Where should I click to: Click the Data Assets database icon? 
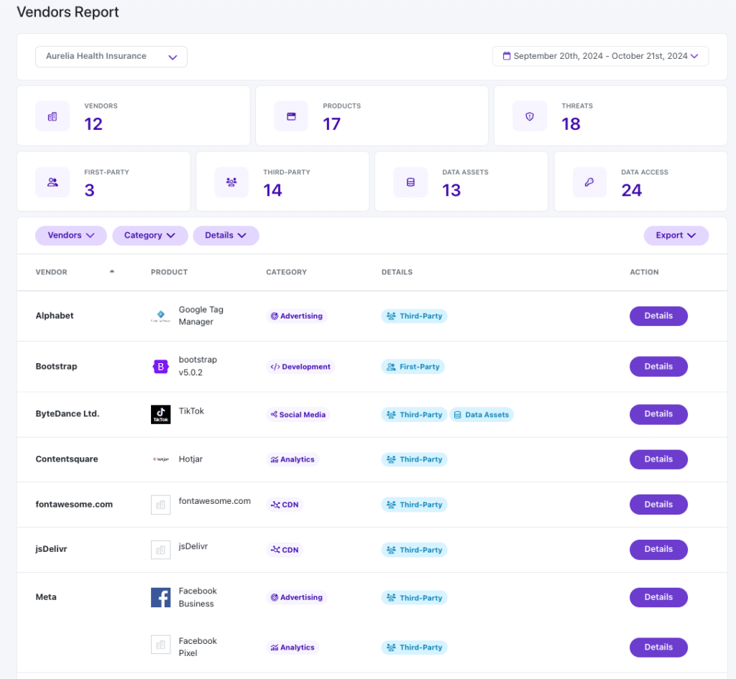[x=410, y=182]
